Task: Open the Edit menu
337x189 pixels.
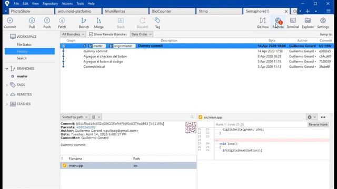Action: (x=25, y=4)
